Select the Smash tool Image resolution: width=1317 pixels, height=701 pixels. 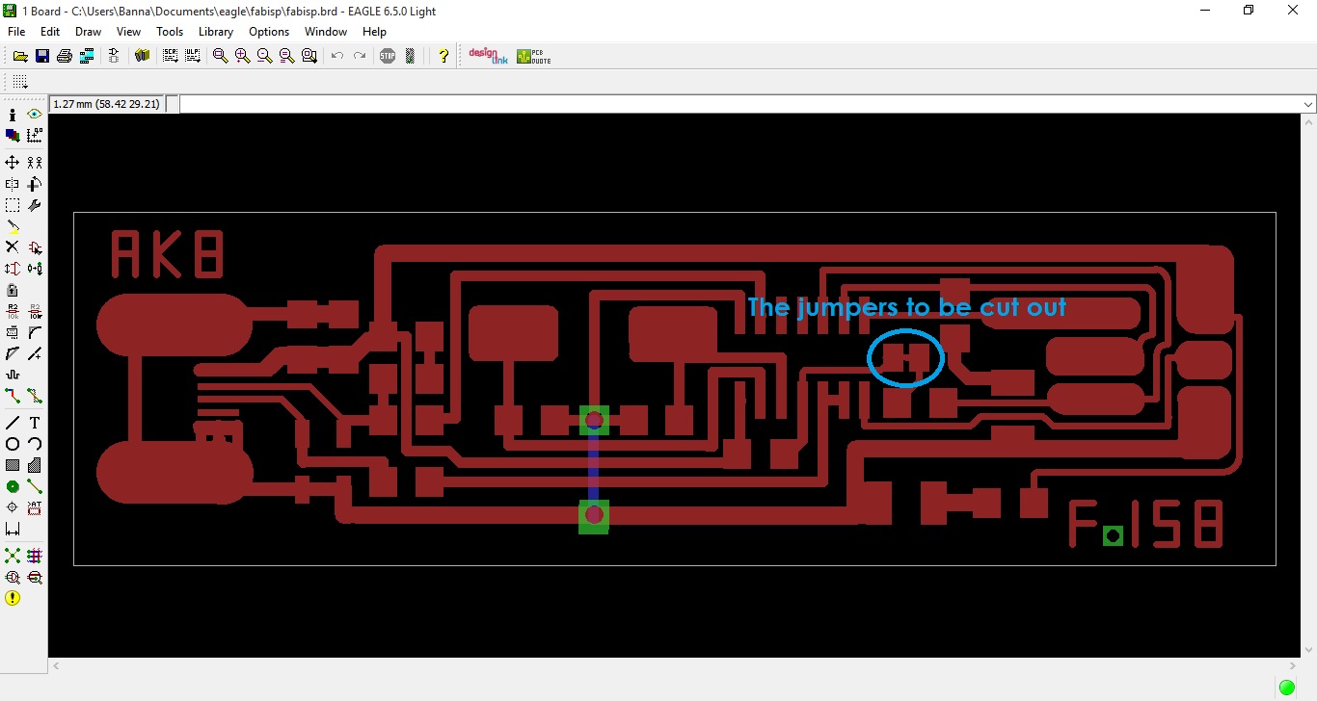click(x=13, y=332)
